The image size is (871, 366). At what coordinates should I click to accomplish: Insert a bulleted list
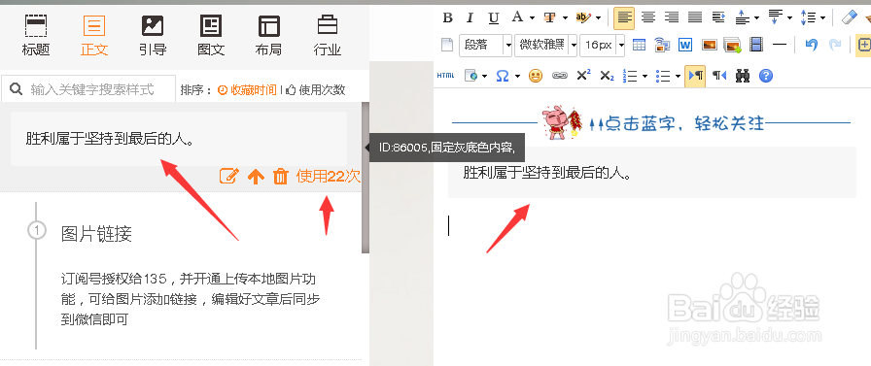(663, 76)
